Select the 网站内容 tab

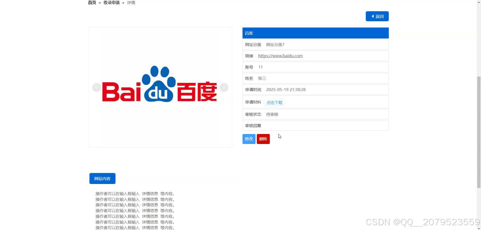[102, 178]
